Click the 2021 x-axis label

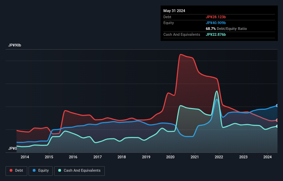pyautogui.click(x=194, y=157)
